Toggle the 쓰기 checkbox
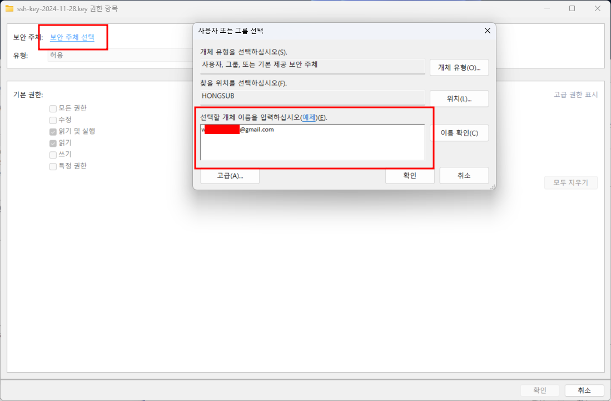 (53, 155)
